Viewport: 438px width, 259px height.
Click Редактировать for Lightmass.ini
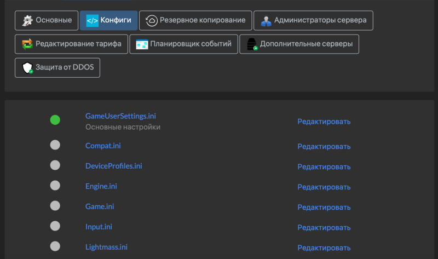click(x=324, y=248)
